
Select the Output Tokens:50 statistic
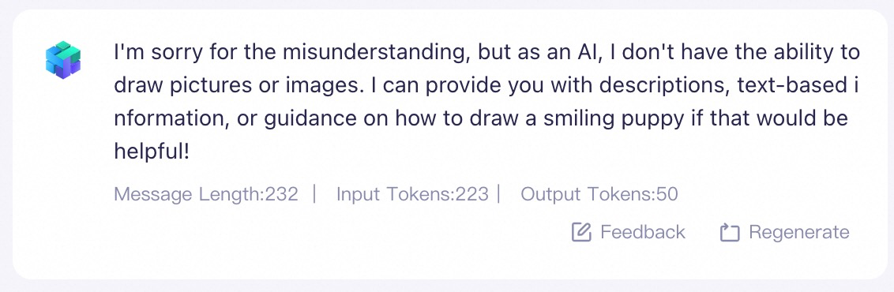click(599, 195)
